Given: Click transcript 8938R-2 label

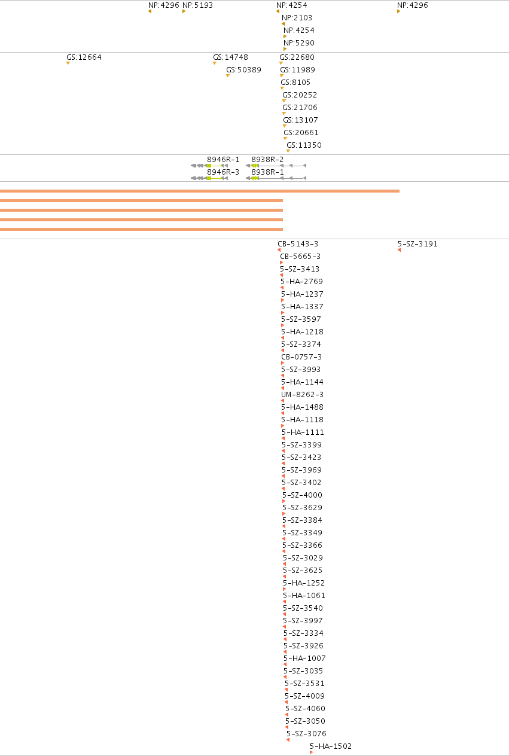Looking at the screenshot, I should (x=267, y=160).
